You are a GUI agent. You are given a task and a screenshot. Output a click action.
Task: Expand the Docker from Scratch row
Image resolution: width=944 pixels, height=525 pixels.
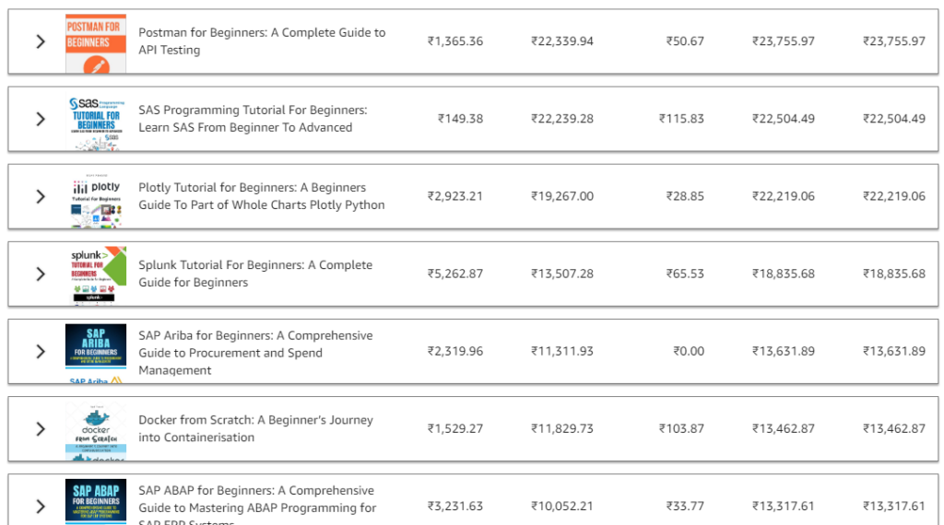tap(41, 428)
